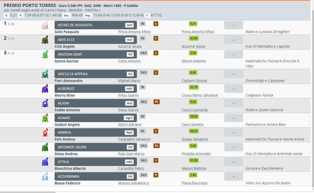This screenshot has height=193, width=314.
Task: Click the jockey silk icon beside Alnair
Action: tap(45, 118)
